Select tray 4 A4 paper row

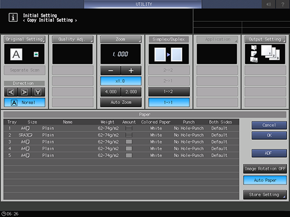[x=121, y=149]
